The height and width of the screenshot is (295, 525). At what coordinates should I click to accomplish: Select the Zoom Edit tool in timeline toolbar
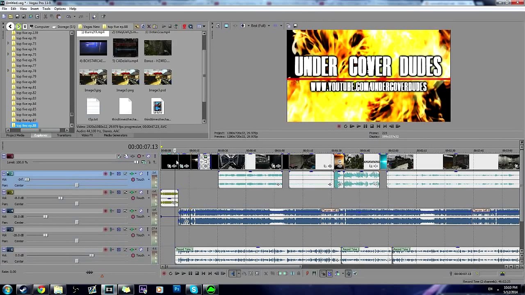click(257, 274)
